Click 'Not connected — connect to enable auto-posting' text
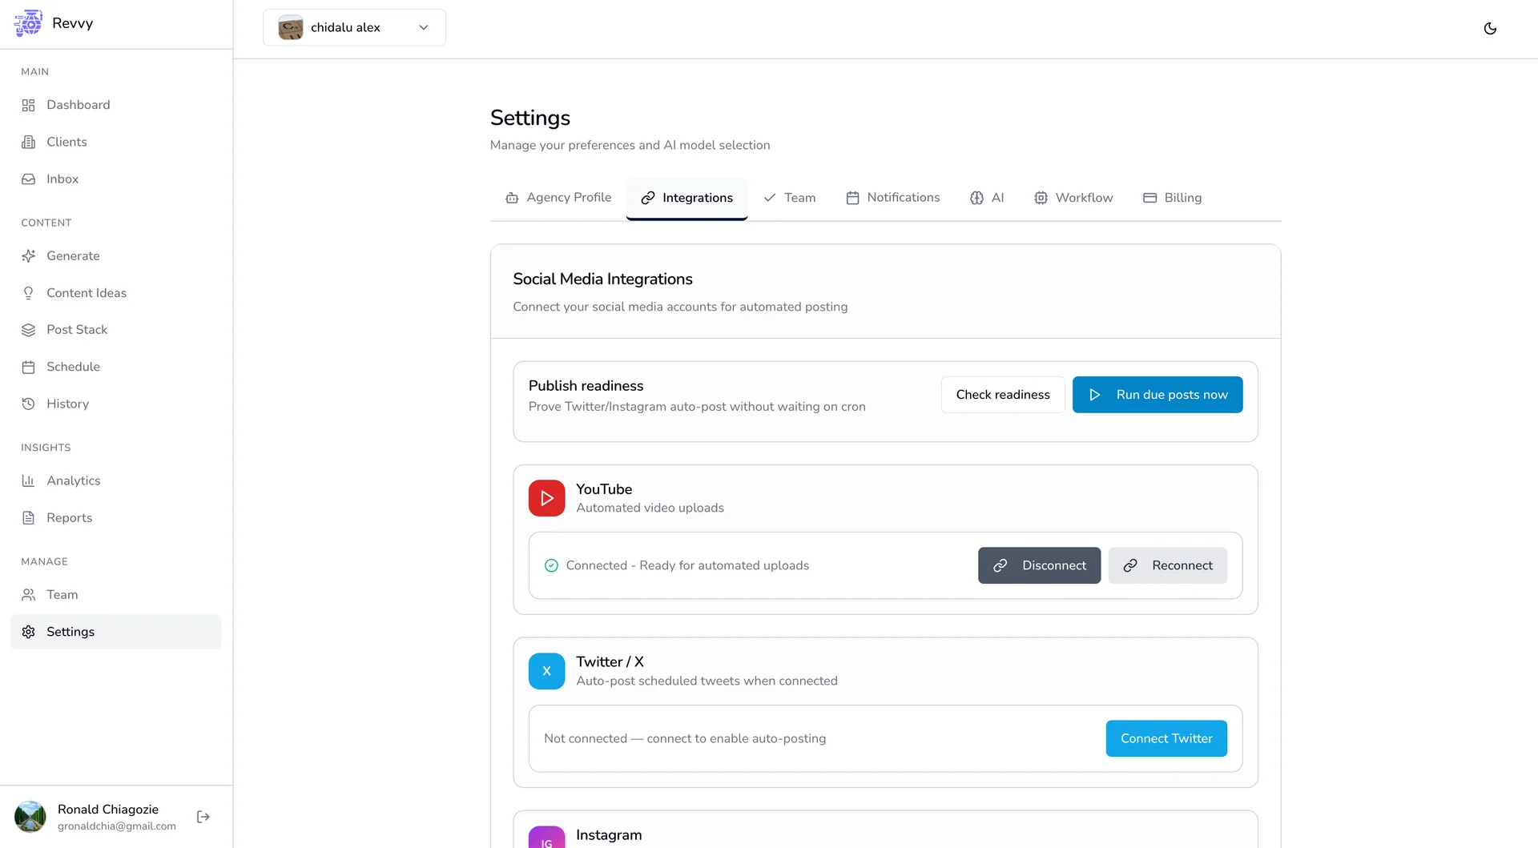1538x848 pixels. [685, 738]
